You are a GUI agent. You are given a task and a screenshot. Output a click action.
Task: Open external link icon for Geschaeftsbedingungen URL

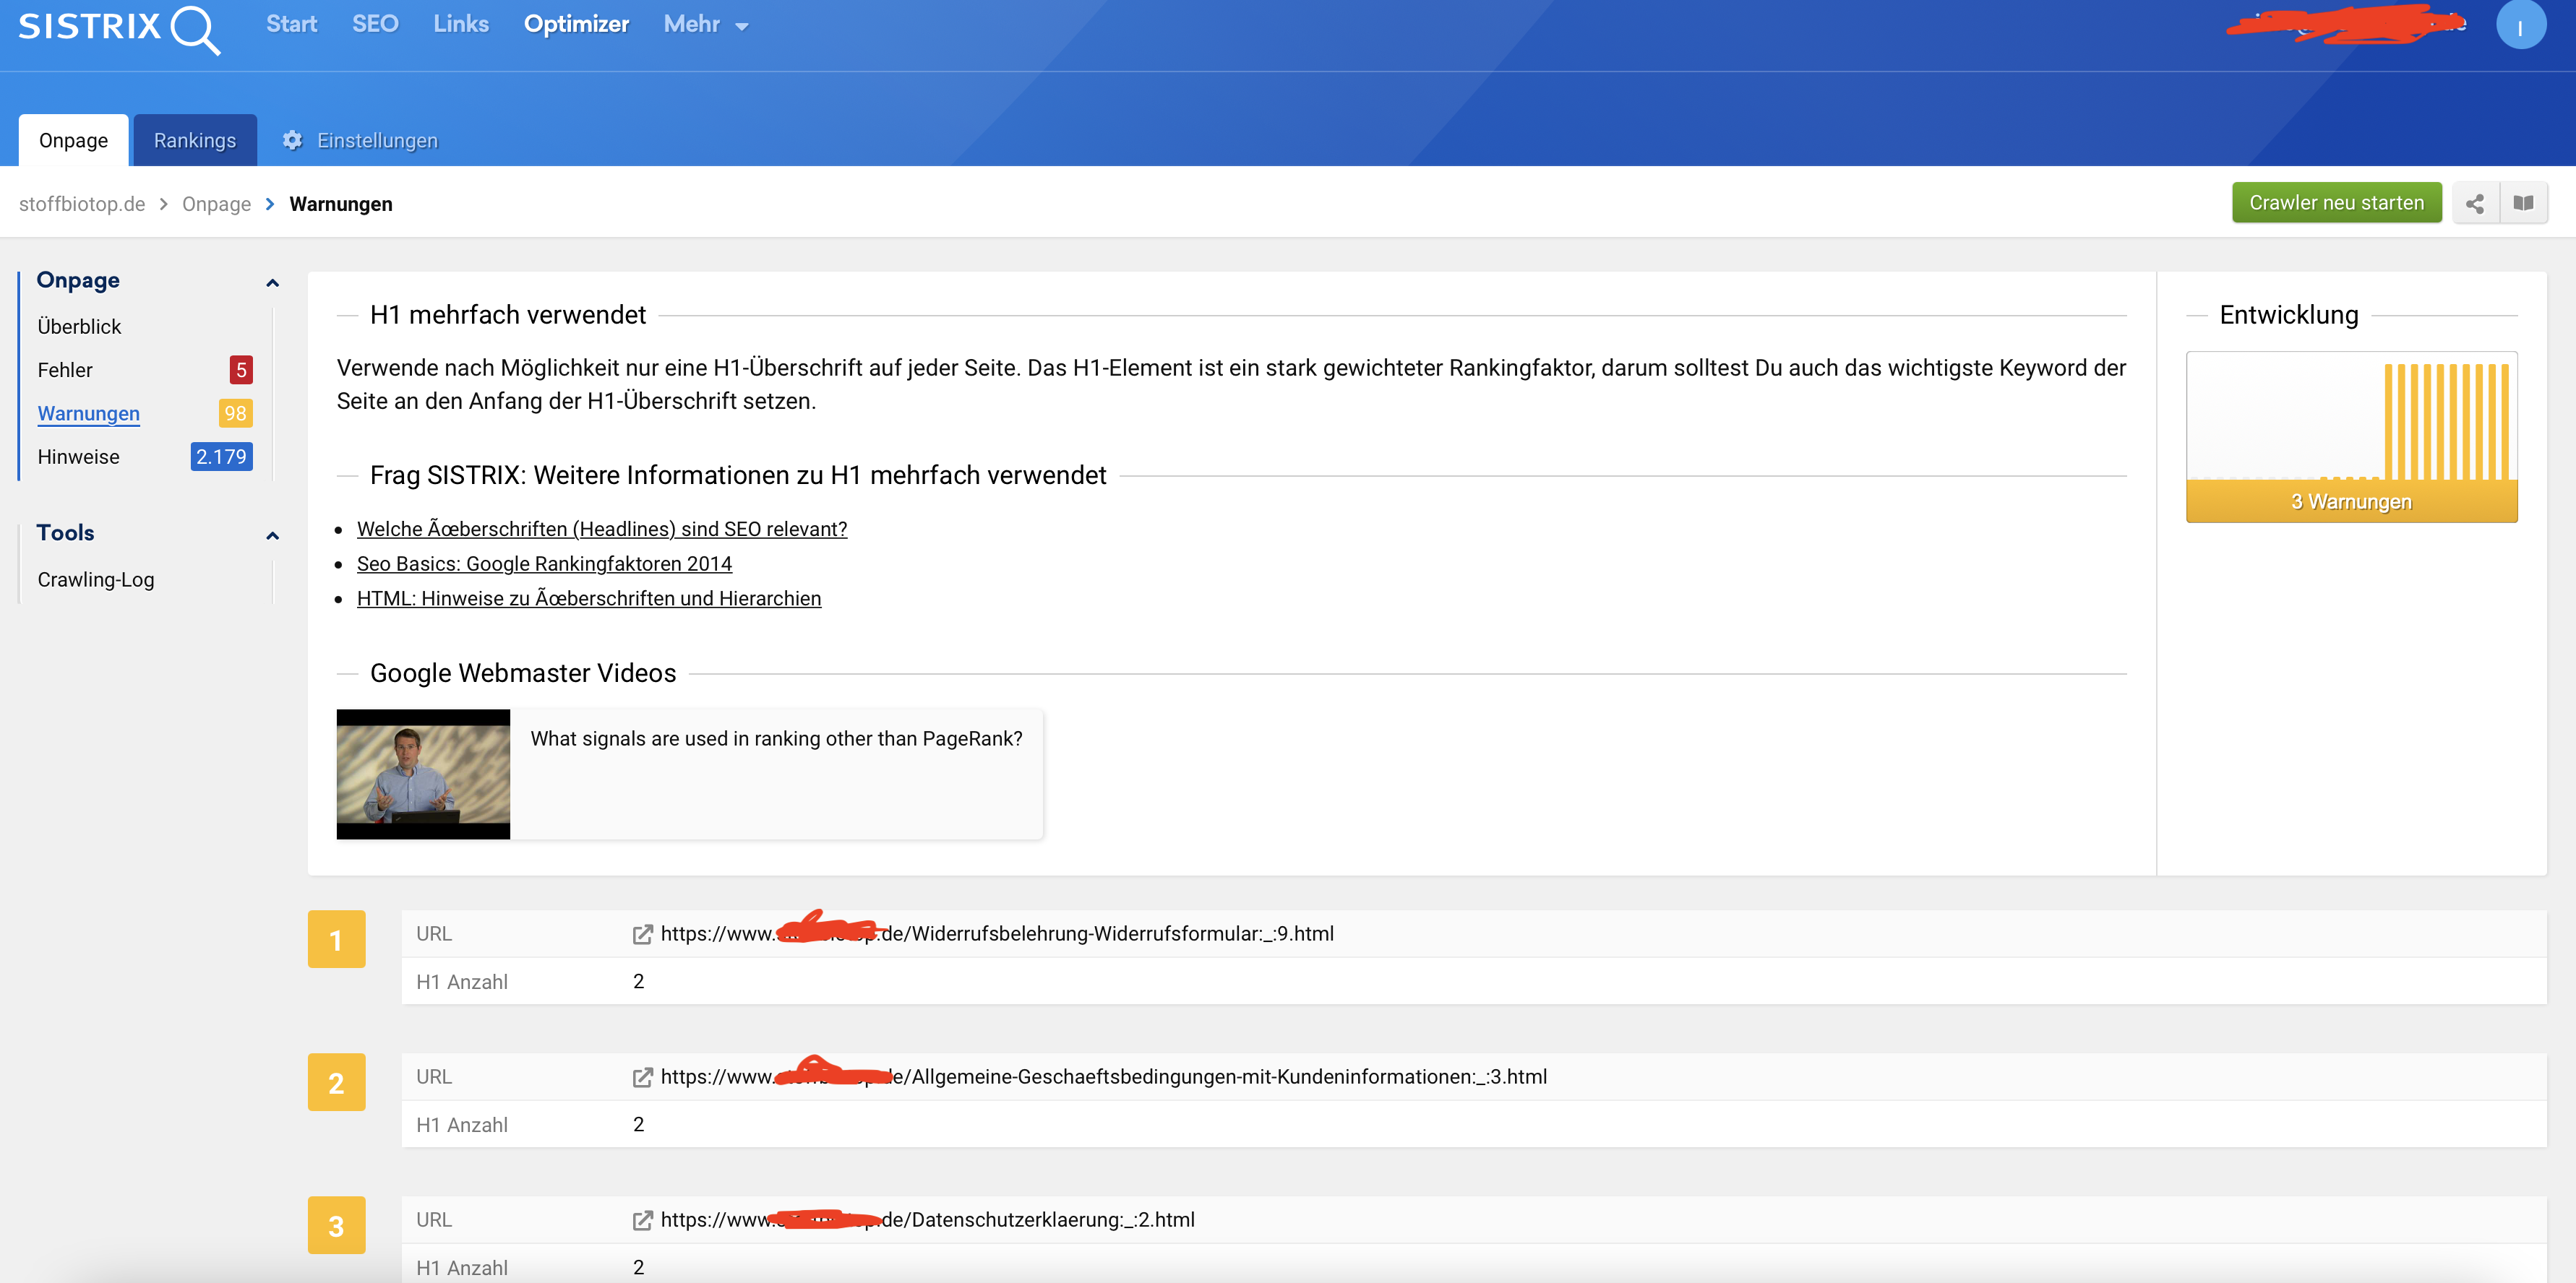642,1077
